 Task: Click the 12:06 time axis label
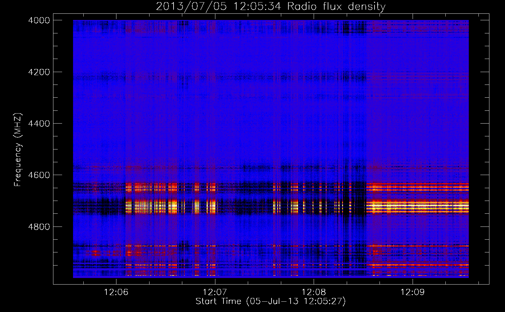pyautogui.click(x=116, y=292)
